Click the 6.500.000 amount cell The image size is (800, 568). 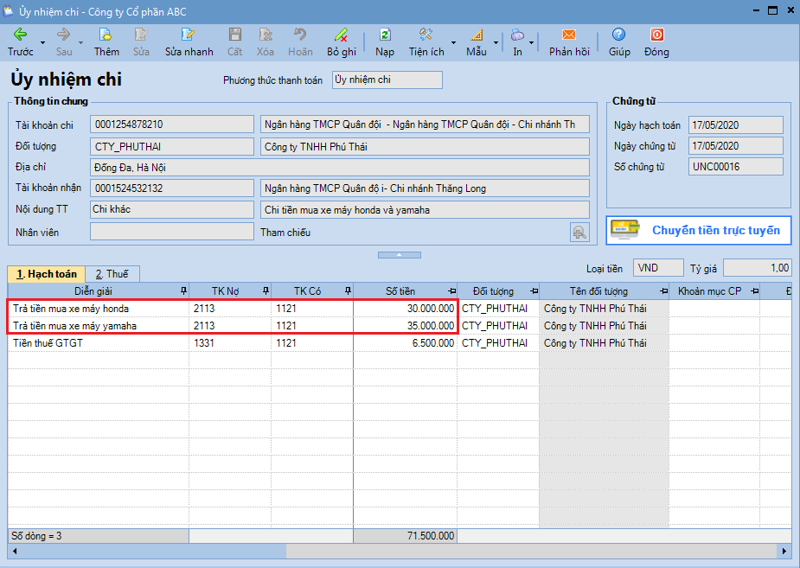405,343
